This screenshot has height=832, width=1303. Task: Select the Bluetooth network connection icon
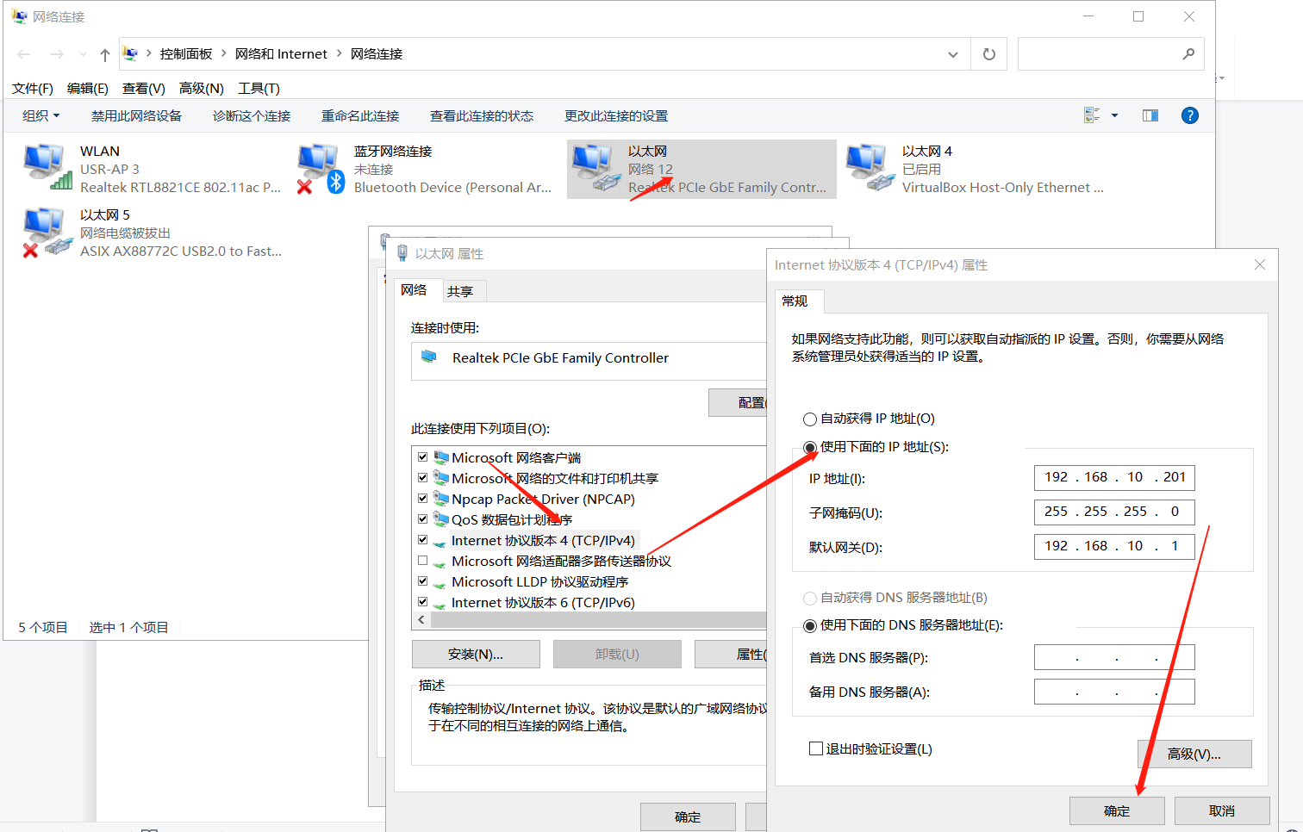321,168
